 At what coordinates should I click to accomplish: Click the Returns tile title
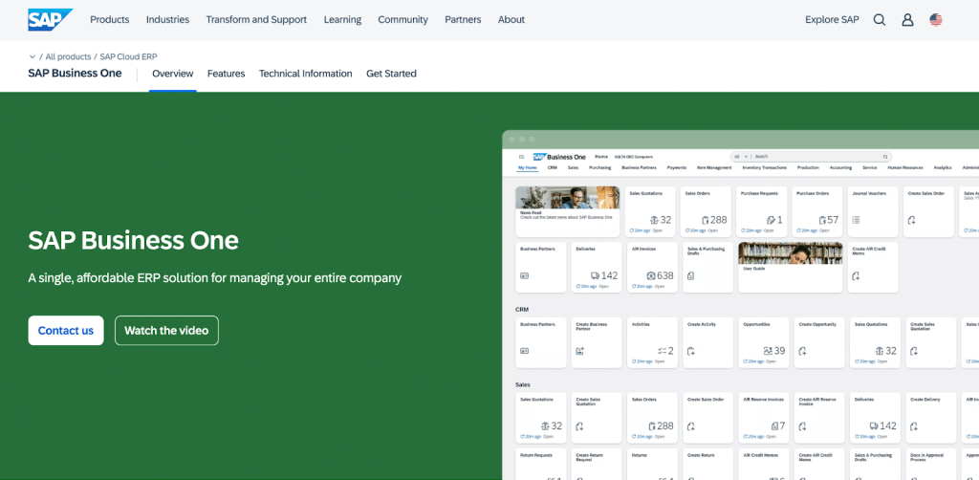click(x=640, y=456)
